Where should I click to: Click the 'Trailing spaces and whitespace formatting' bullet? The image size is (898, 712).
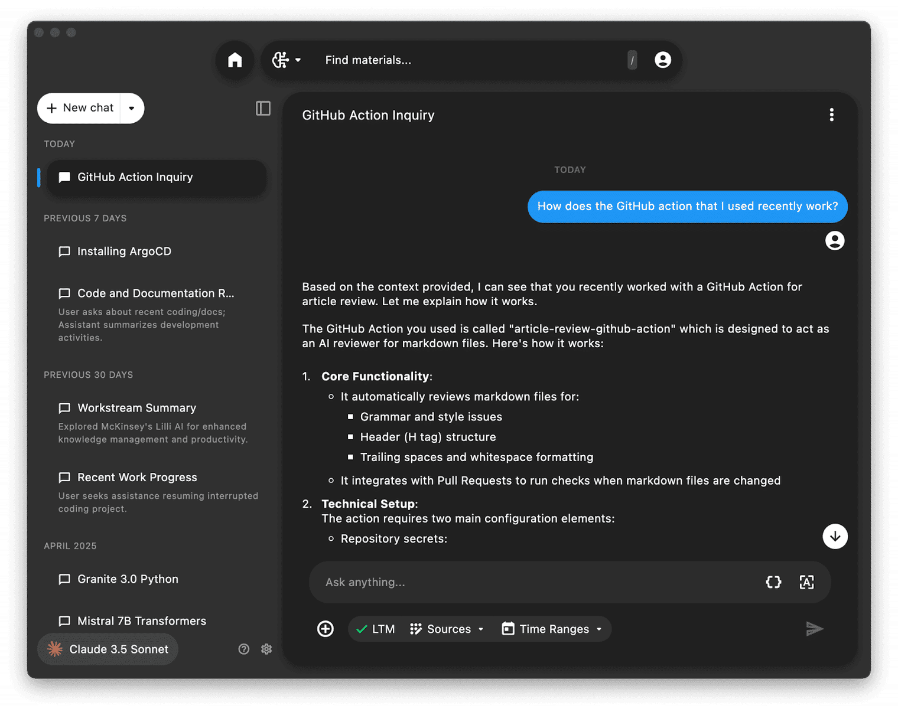click(477, 458)
